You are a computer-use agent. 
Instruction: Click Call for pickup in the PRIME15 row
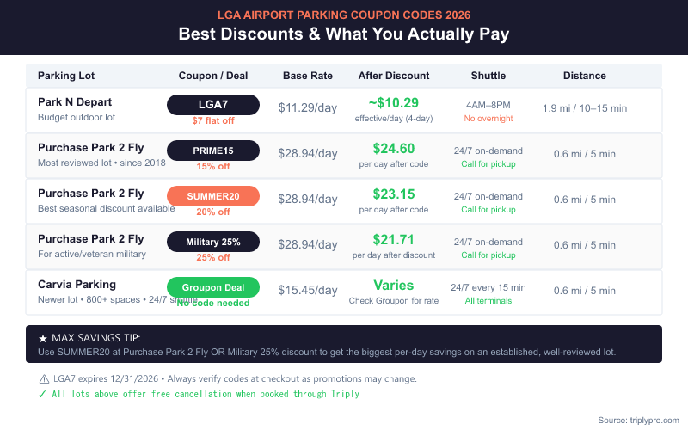488,163
